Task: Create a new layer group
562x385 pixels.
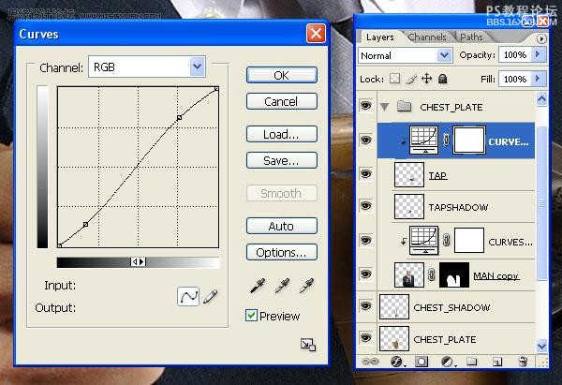Action: pyautogui.click(x=472, y=361)
